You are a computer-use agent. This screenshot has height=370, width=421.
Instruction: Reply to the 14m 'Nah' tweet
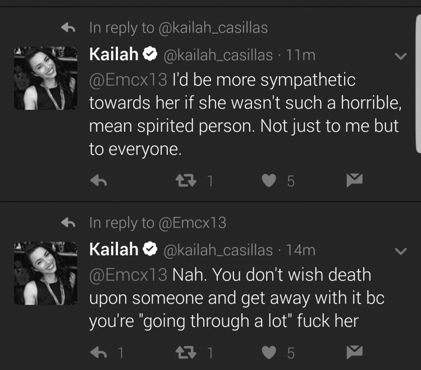coord(99,352)
